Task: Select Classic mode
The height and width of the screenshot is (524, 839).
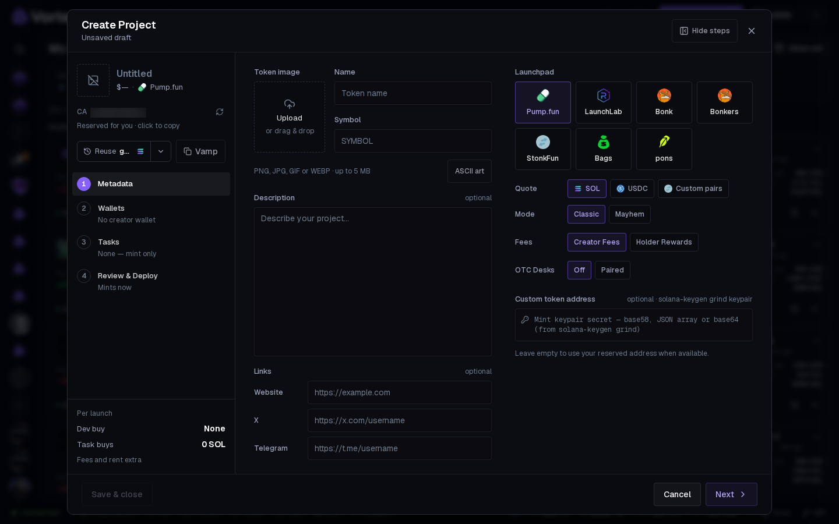Action: click(586, 214)
